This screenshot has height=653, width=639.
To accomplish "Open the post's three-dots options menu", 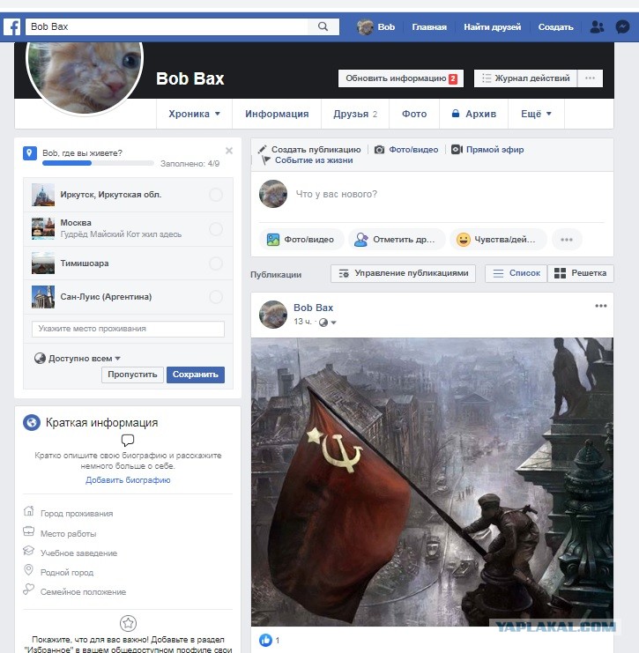I will pos(601,306).
